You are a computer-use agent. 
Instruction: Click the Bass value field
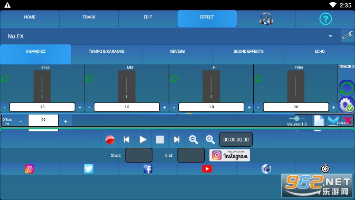click(x=42, y=107)
